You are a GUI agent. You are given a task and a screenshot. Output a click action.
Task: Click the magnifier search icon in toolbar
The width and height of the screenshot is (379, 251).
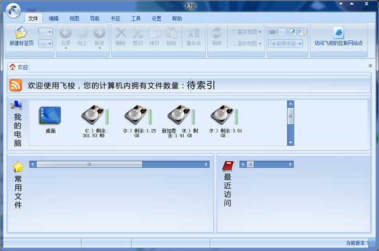(302, 32)
